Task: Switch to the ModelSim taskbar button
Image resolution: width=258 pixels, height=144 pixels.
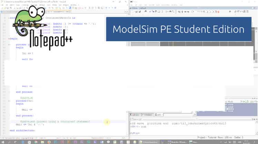Action: pos(177,142)
